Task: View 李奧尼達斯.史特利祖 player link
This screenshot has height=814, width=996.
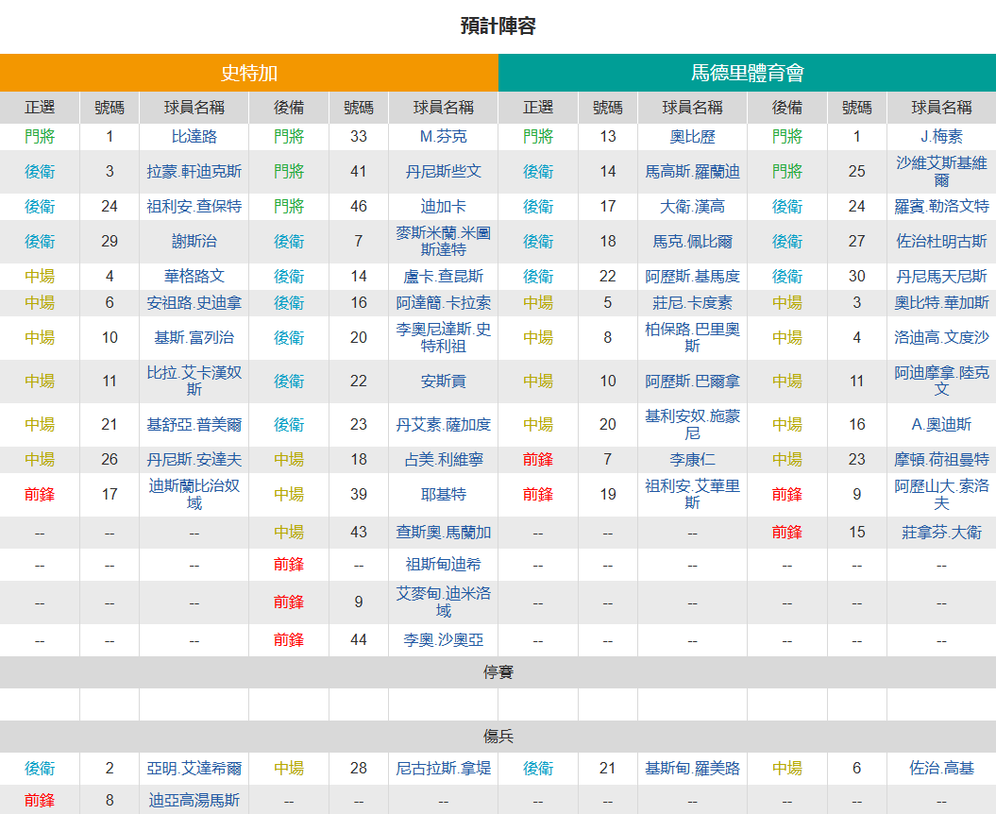Action: click(444, 337)
